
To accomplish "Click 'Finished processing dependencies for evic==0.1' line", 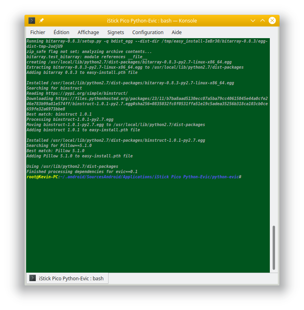I will pos(82,171).
